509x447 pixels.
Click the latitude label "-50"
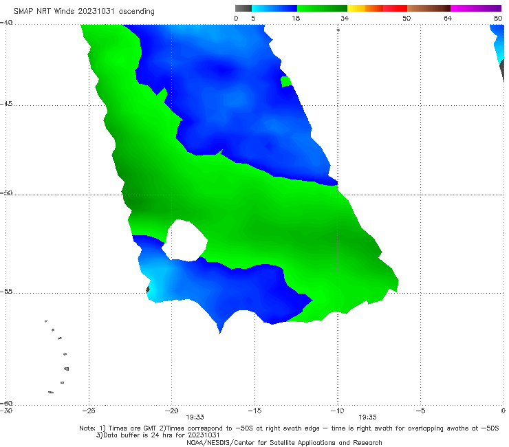(x=6, y=193)
